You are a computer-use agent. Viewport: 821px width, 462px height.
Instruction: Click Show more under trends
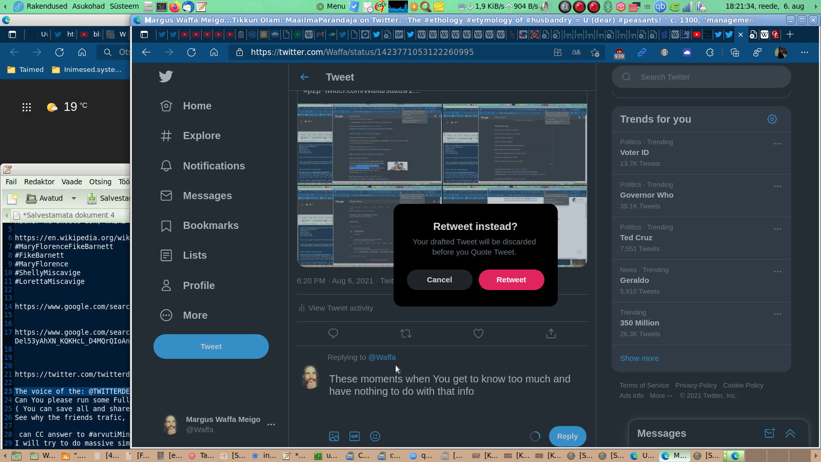[x=639, y=358]
